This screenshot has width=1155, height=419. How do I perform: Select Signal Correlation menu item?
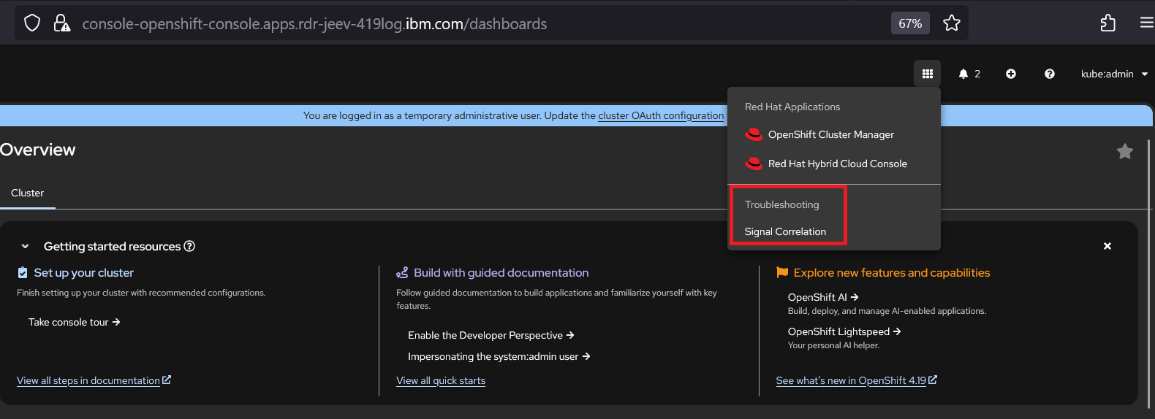click(785, 231)
